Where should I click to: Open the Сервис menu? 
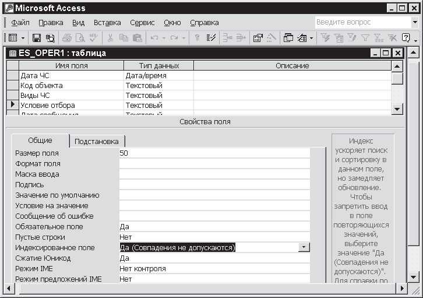coord(142,23)
